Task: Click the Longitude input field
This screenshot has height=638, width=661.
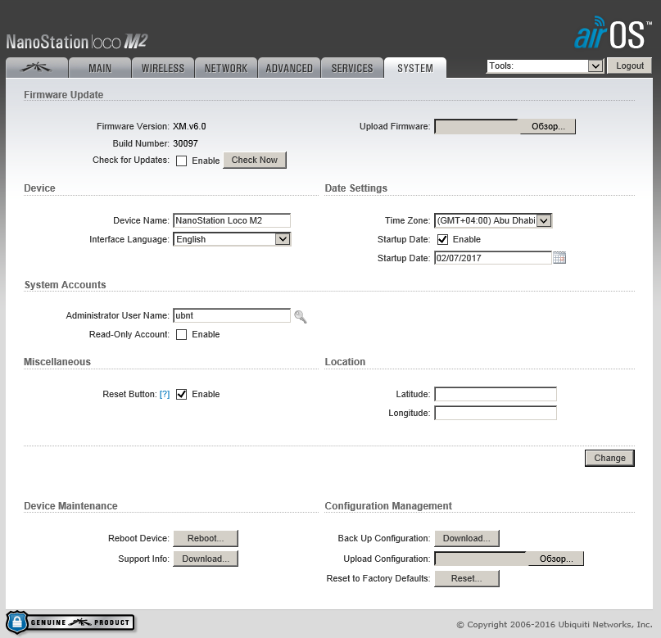Action: click(x=496, y=413)
